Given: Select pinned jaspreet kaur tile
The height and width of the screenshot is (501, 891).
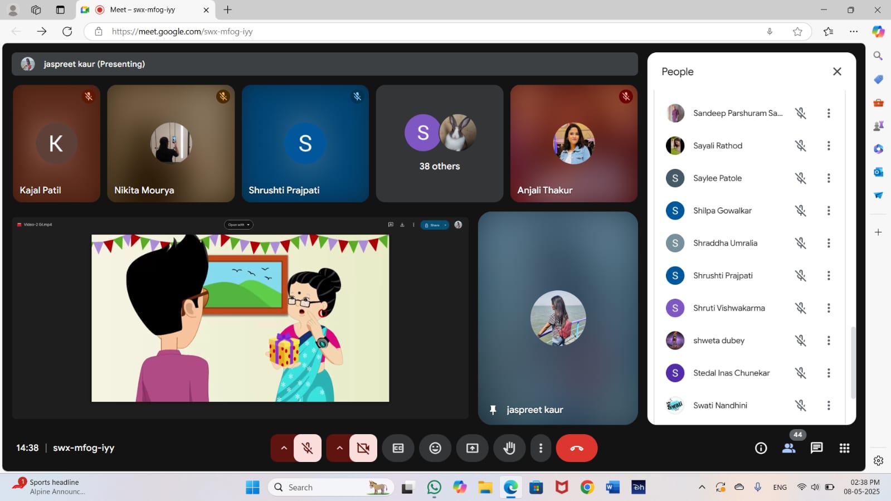Looking at the screenshot, I should (558, 318).
